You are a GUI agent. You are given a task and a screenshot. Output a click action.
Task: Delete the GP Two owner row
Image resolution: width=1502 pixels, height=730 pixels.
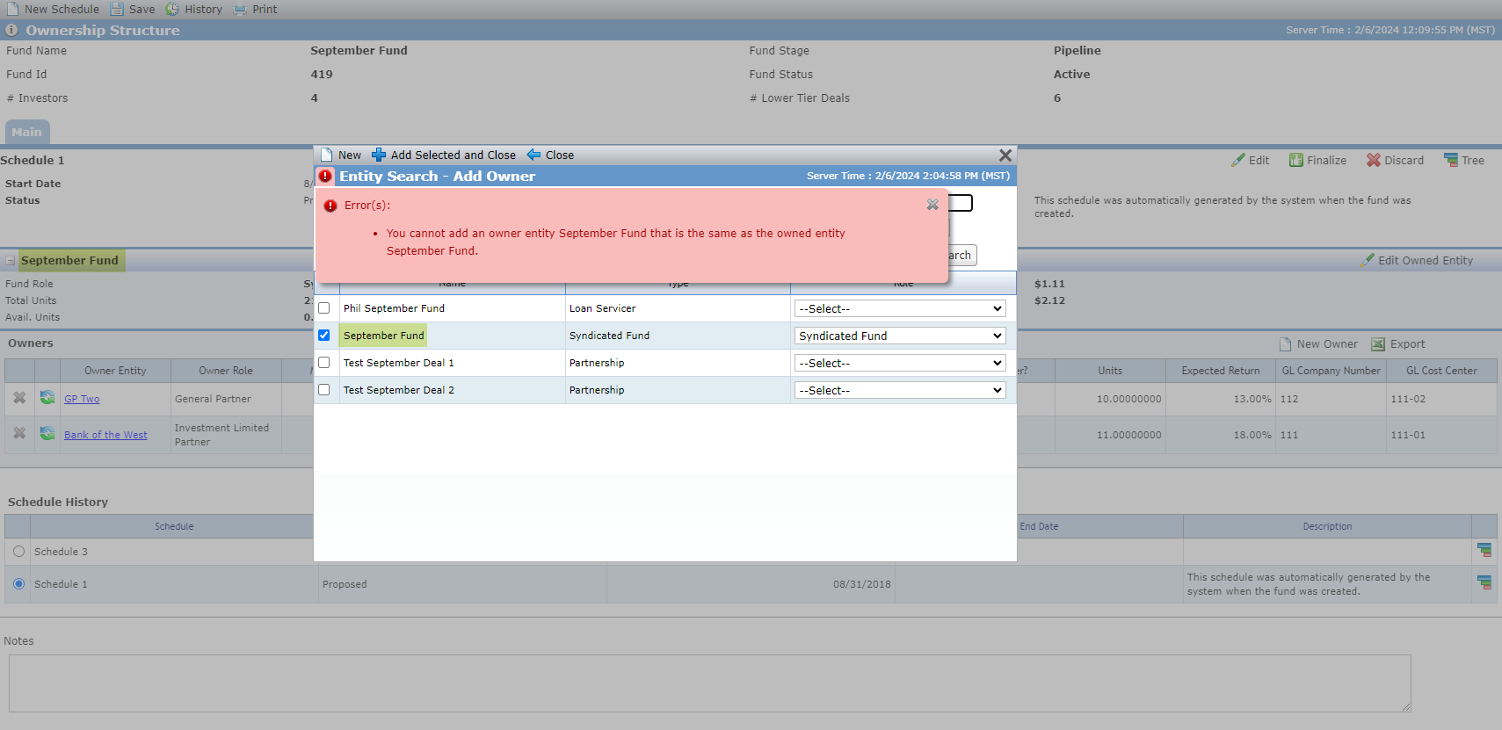click(x=19, y=398)
